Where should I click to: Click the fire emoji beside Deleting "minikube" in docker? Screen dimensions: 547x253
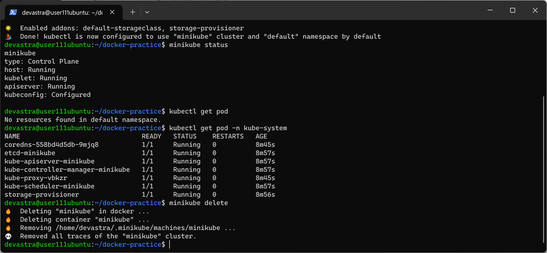coord(8,211)
